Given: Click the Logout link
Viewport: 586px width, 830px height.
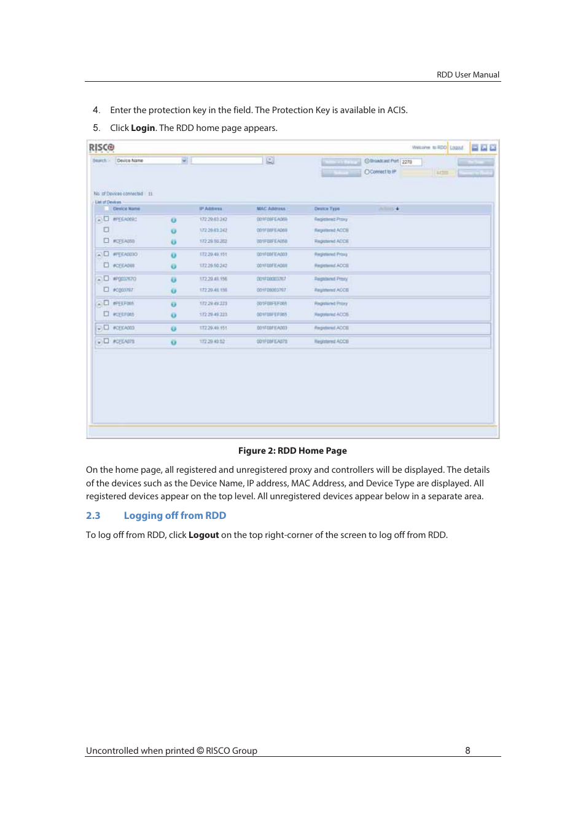Looking at the screenshot, I should pos(456,148).
